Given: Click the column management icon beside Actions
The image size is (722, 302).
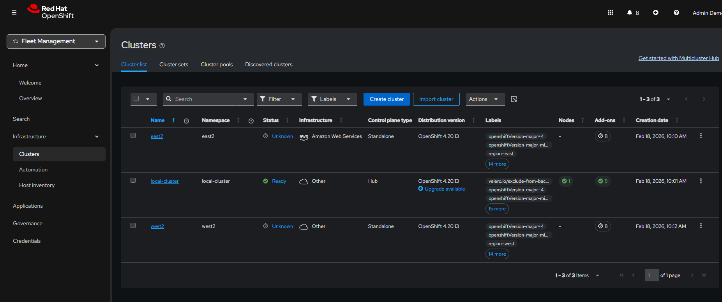Looking at the screenshot, I should (514, 99).
